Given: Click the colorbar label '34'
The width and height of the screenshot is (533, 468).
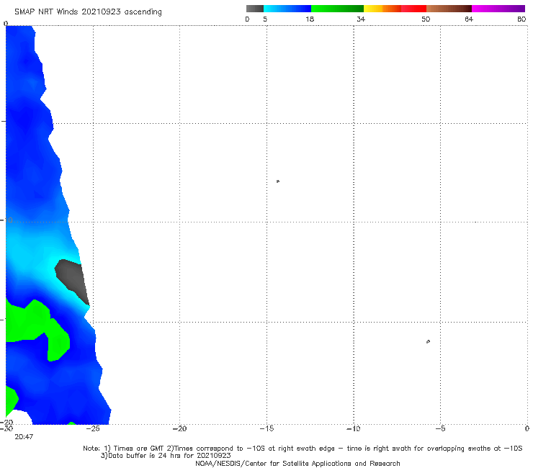Looking at the screenshot, I should coord(361,19).
